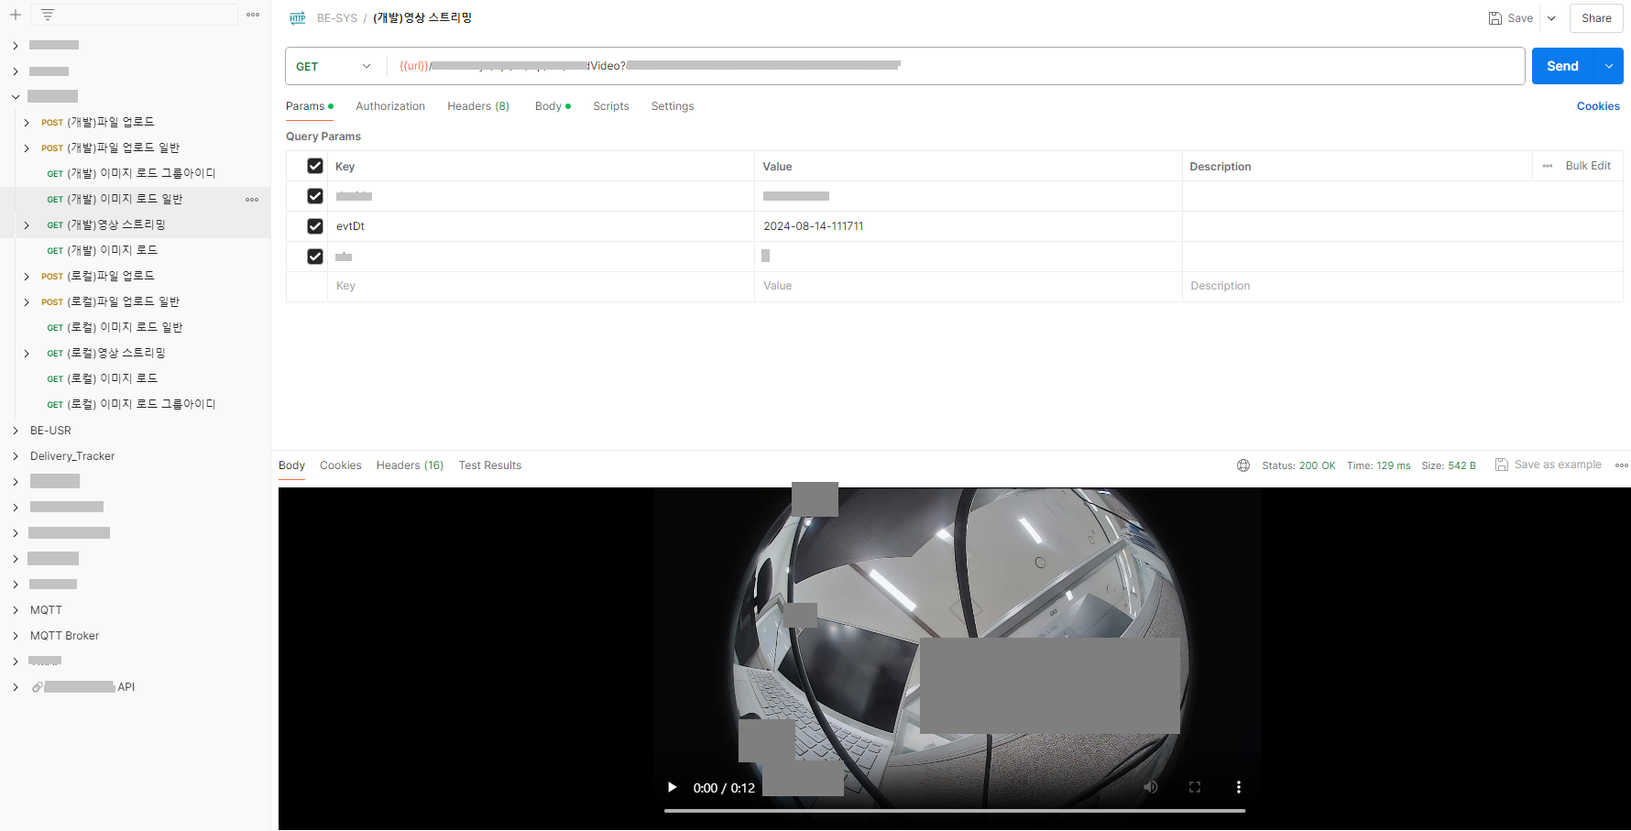Click the new row Description field
This screenshot has width=1631, height=831.
tap(1402, 286)
